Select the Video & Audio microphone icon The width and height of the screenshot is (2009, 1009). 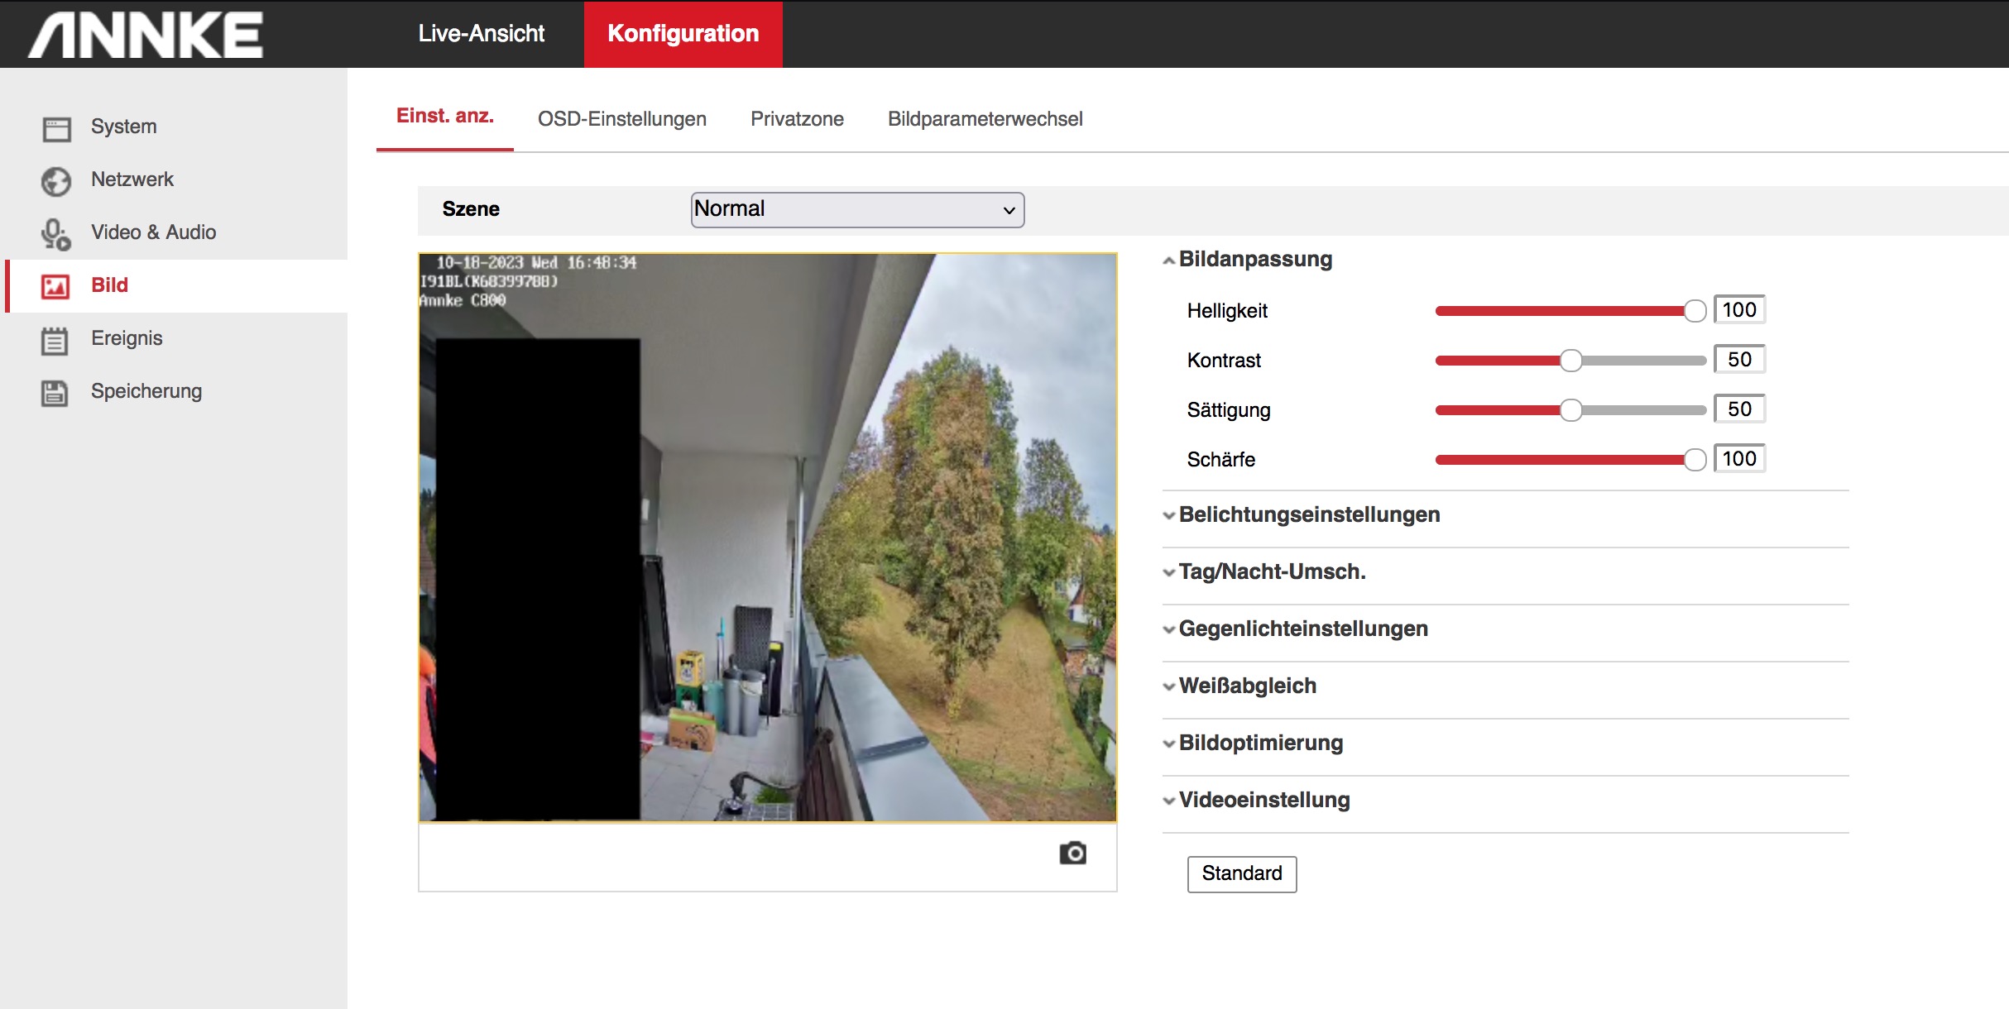click(56, 234)
